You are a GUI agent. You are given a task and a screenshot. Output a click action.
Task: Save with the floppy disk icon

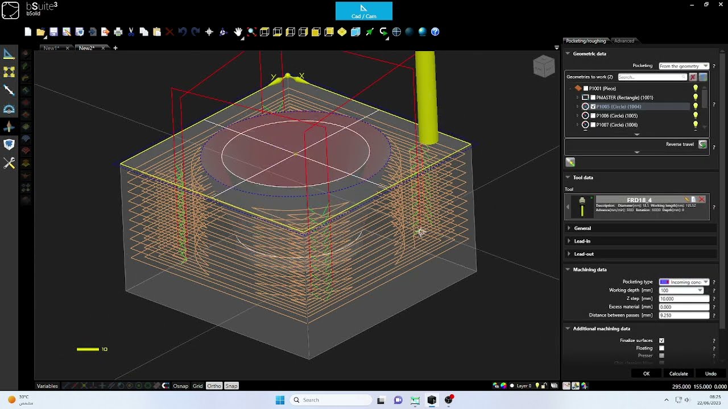click(53, 32)
